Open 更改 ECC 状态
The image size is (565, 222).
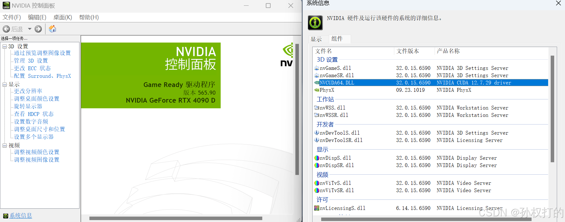pyautogui.click(x=32, y=68)
